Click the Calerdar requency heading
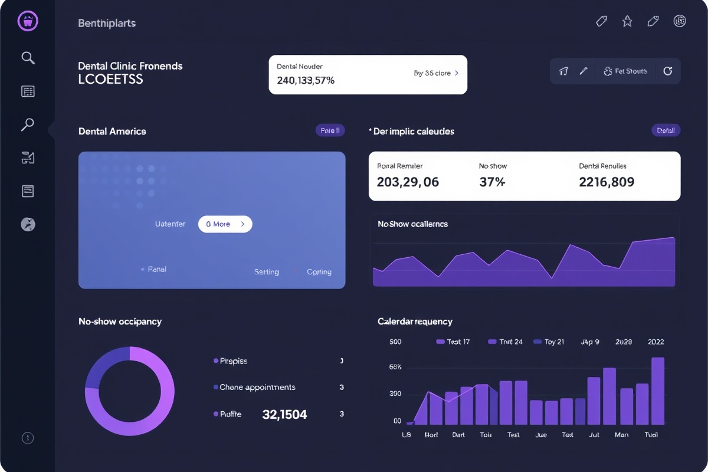Viewport: 708px width, 472px height. click(415, 322)
